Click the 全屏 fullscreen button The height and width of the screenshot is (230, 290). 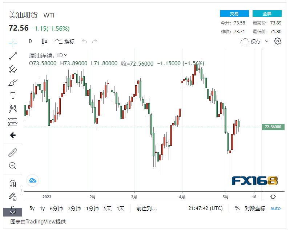pyautogui.click(x=267, y=13)
